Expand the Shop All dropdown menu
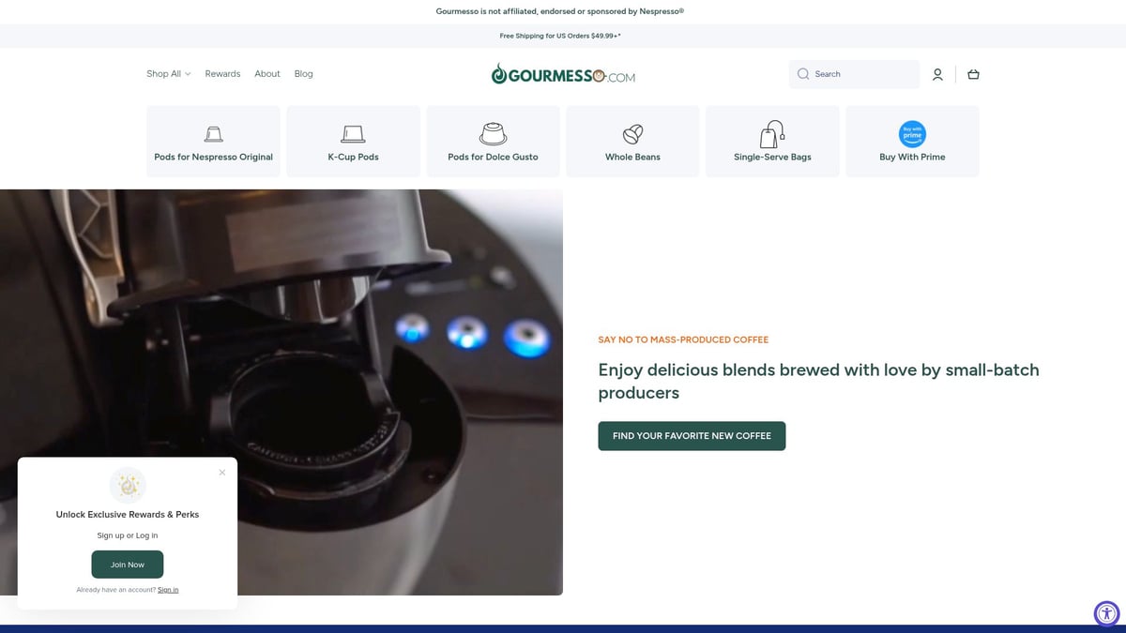The height and width of the screenshot is (633, 1126). 168,73
